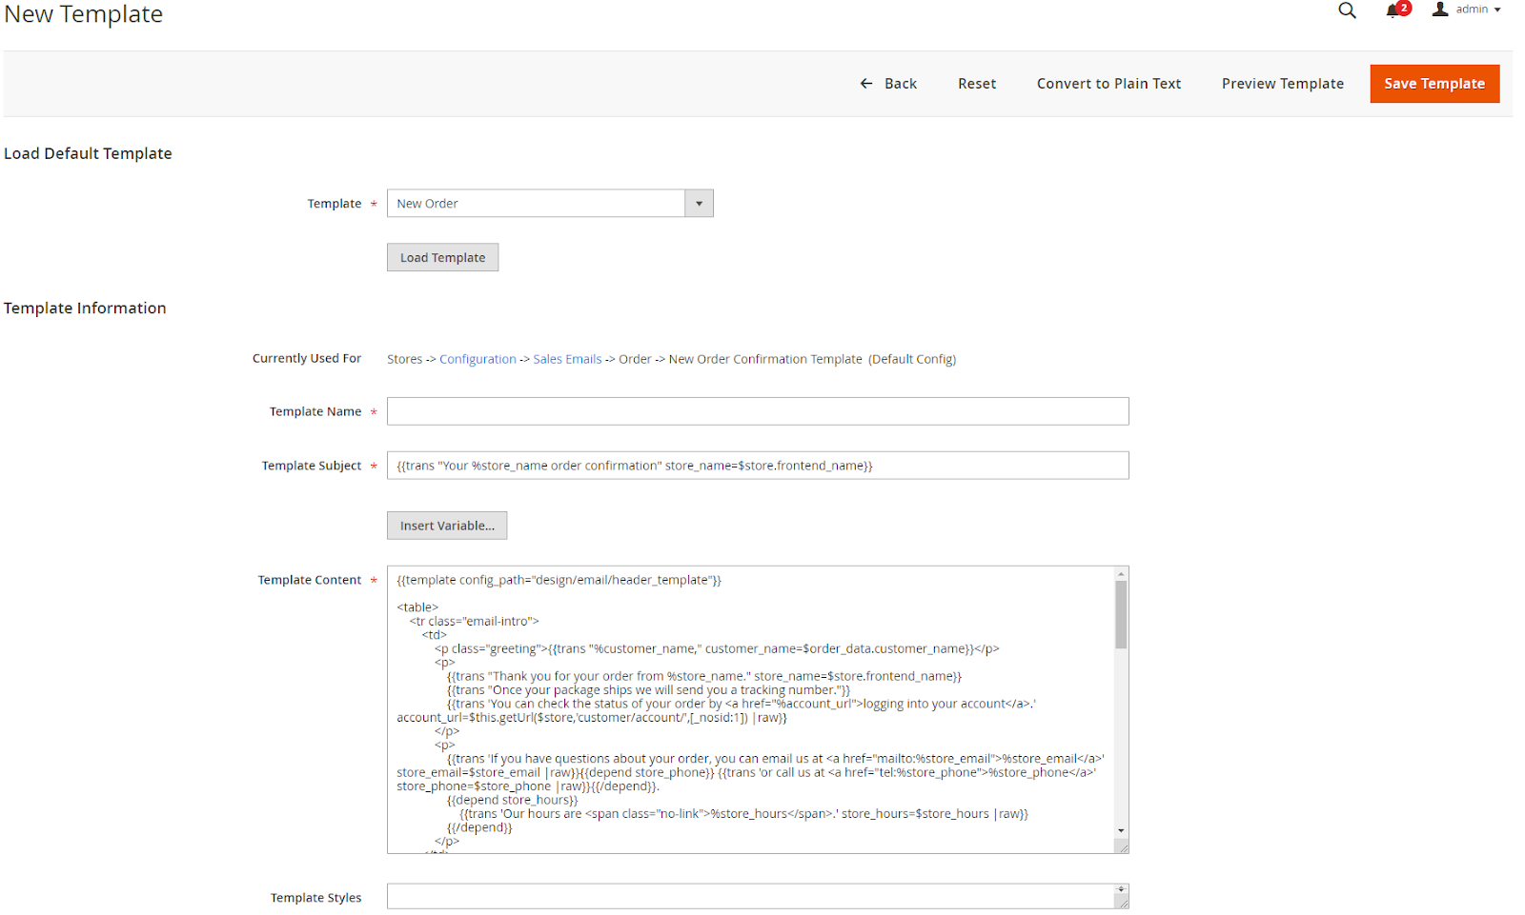This screenshot has height=915, width=1525.
Task: Follow the Configuration link
Action: tap(478, 360)
